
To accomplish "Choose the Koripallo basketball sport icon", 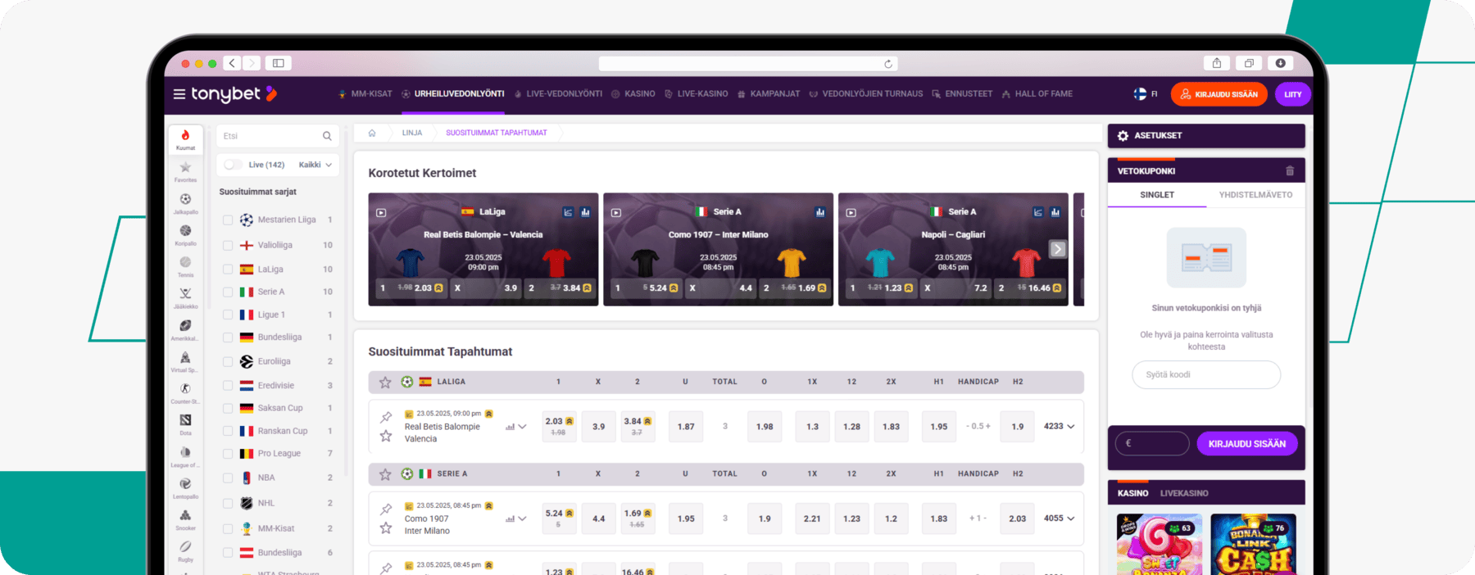I will [185, 231].
